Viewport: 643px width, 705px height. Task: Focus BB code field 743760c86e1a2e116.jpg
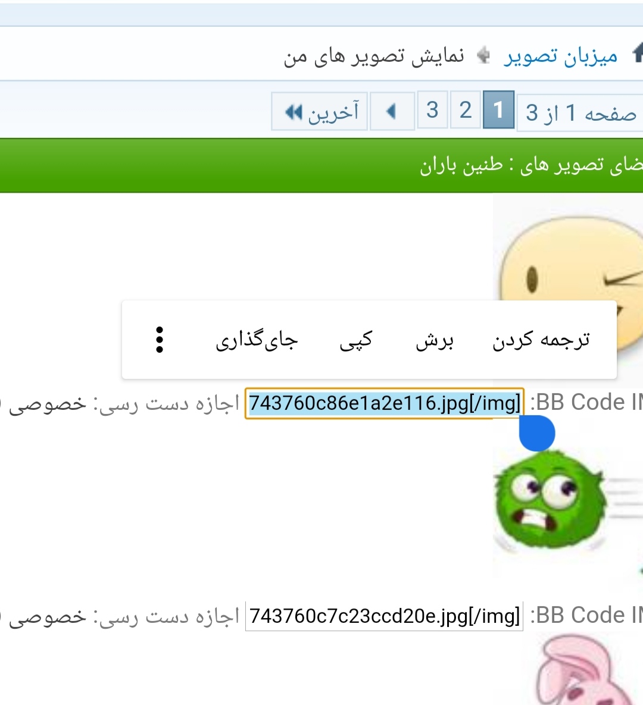pyautogui.click(x=385, y=403)
